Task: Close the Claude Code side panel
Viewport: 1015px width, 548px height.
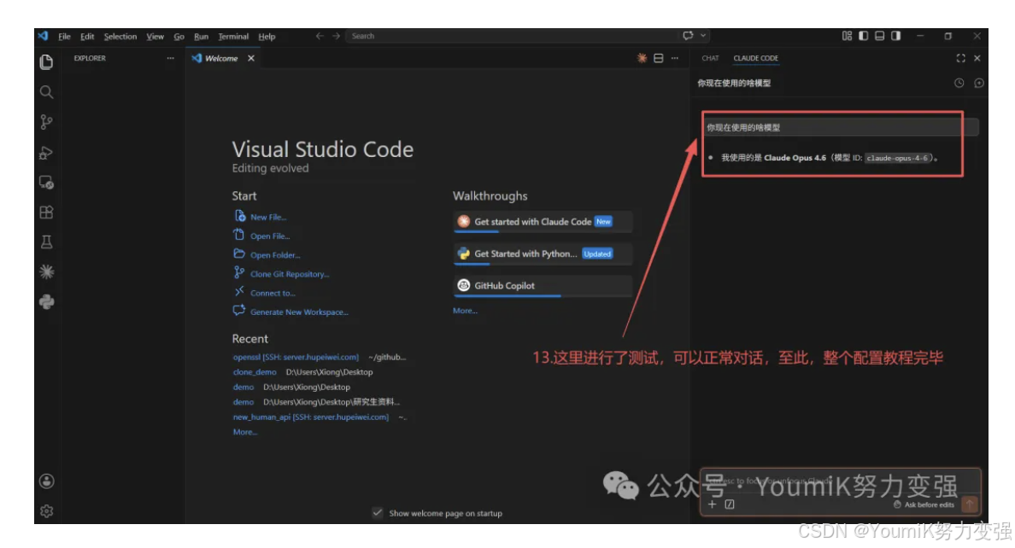Action: [x=977, y=58]
